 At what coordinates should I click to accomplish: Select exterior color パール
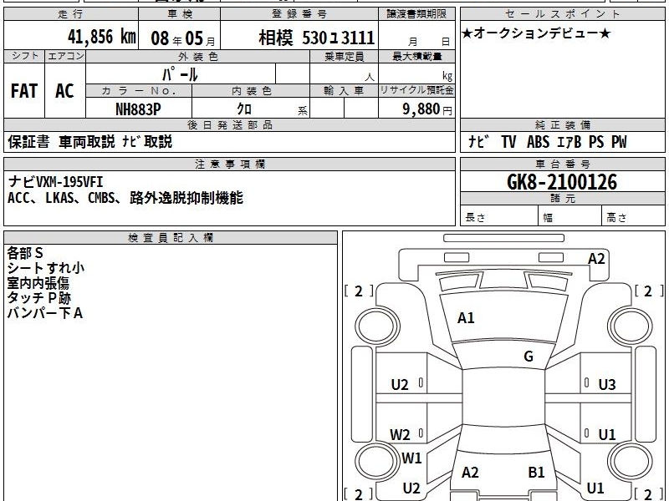(x=180, y=74)
